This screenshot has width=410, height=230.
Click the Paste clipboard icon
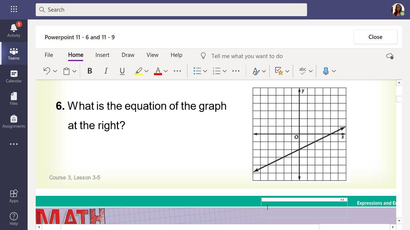67,71
